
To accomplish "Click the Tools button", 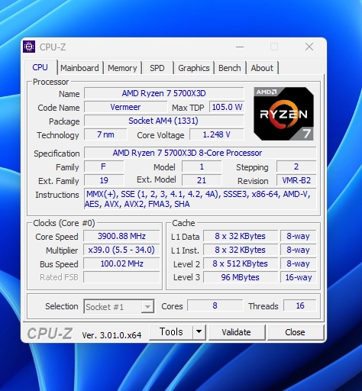I will [171, 332].
